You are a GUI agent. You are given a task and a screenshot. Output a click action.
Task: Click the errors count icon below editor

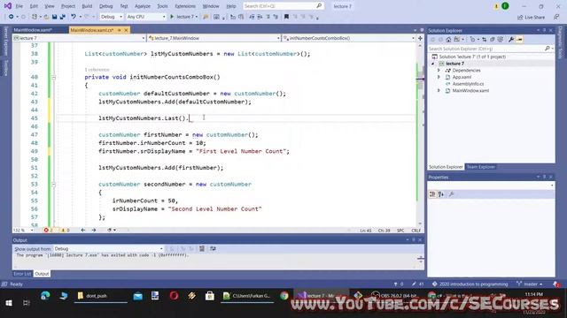click(x=47, y=230)
